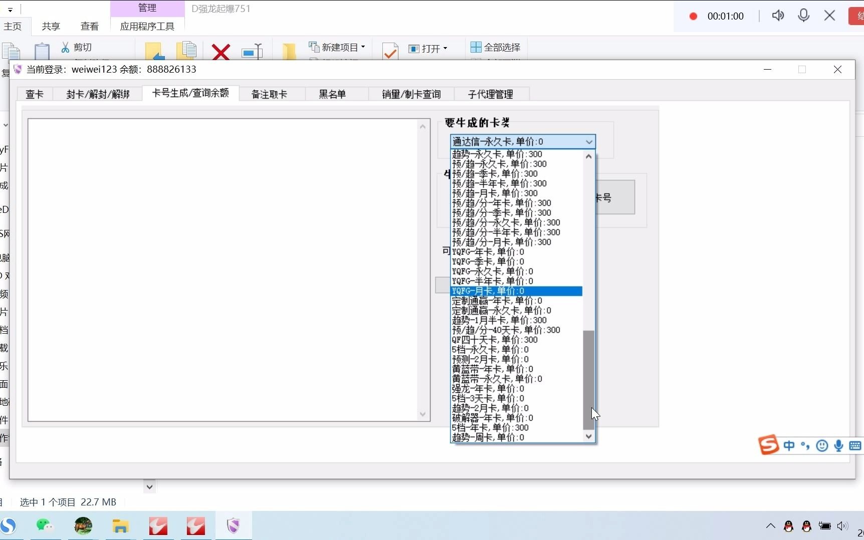Screen dimensions: 864x540
Task: Select highlighted YQFG-月卡 option
Action: (516, 291)
